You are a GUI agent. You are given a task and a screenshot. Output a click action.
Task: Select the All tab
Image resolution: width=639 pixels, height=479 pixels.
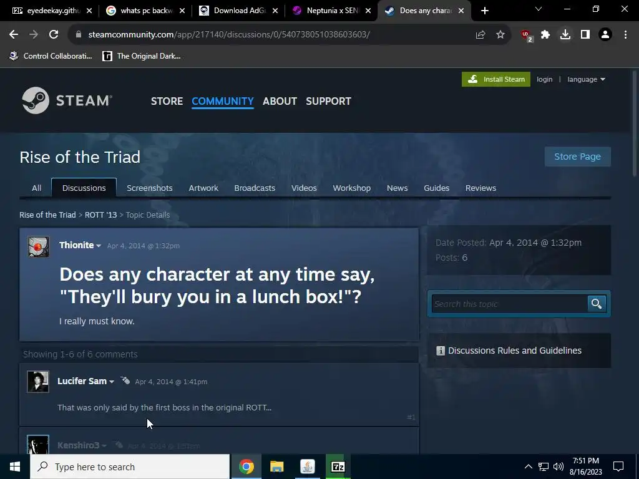click(36, 188)
